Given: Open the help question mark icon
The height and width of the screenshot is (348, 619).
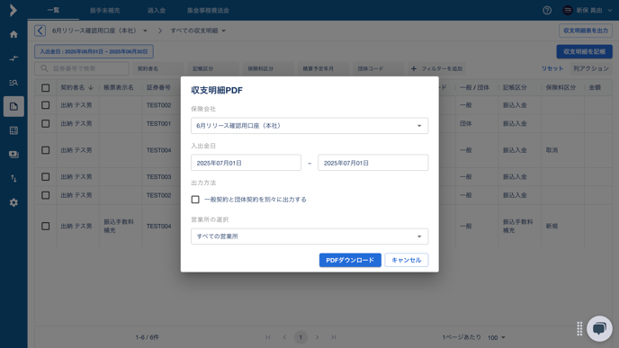Looking at the screenshot, I should pyautogui.click(x=547, y=10).
